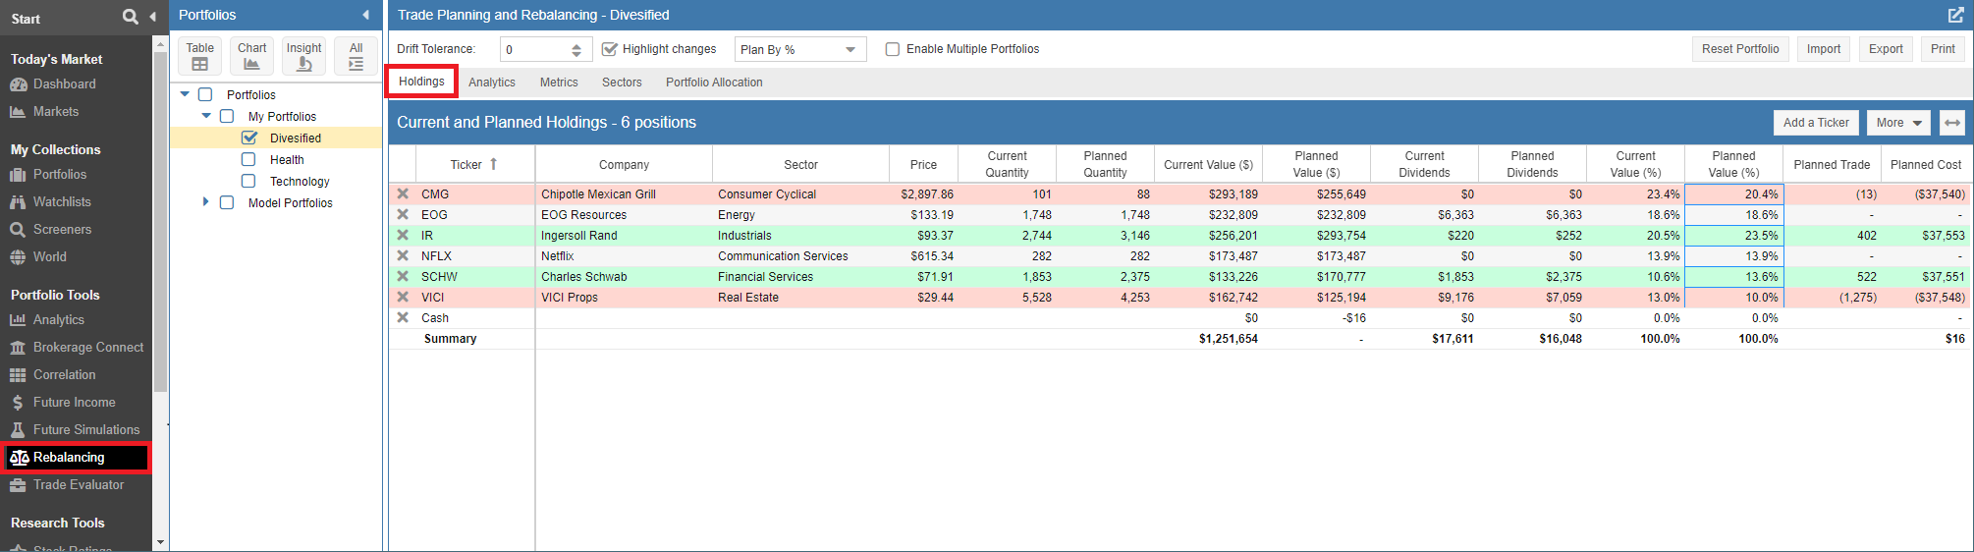Open Screeners in the sidebar

[62, 230]
